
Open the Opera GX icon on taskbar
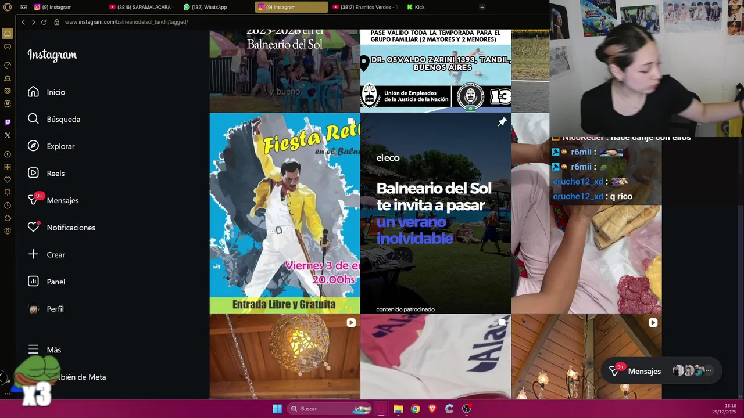(x=381, y=409)
